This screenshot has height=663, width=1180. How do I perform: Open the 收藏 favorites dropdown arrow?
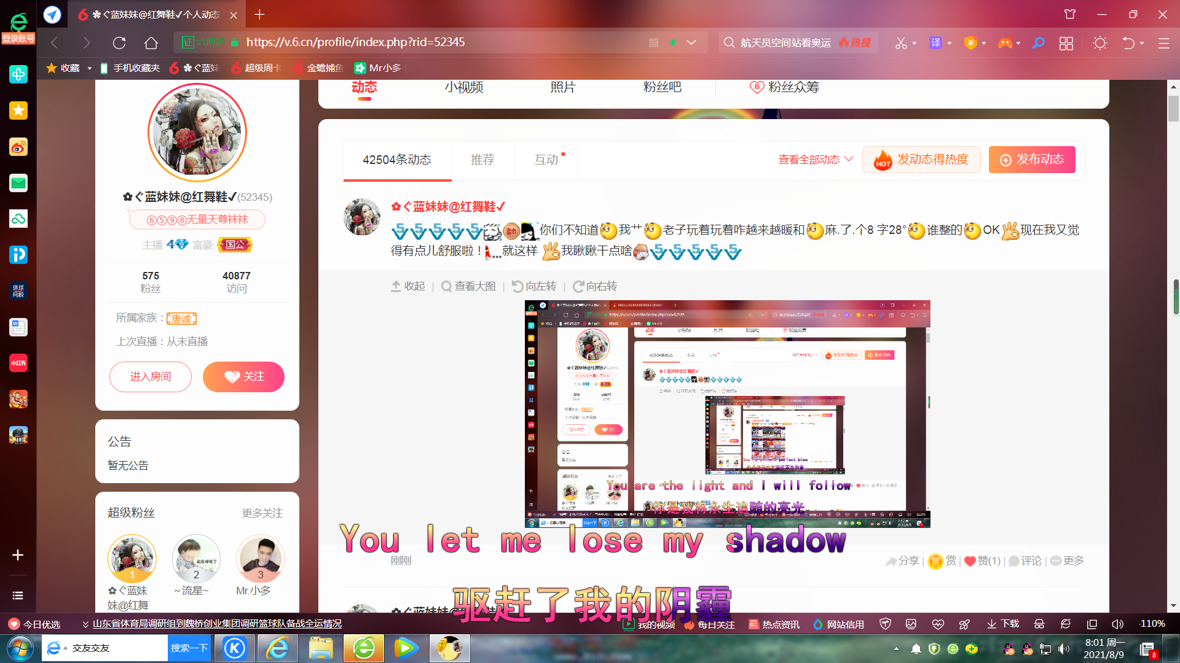pyautogui.click(x=89, y=68)
